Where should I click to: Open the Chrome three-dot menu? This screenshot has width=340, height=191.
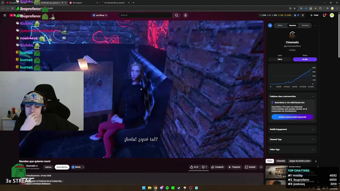click(337, 8)
